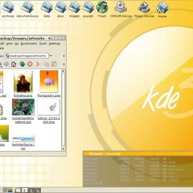Switch to virtual desktop 4 in pager
This screenshot has width=193, height=193.
(38, 190)
